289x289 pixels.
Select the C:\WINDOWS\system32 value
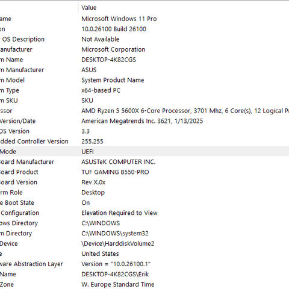click(115, 234)
